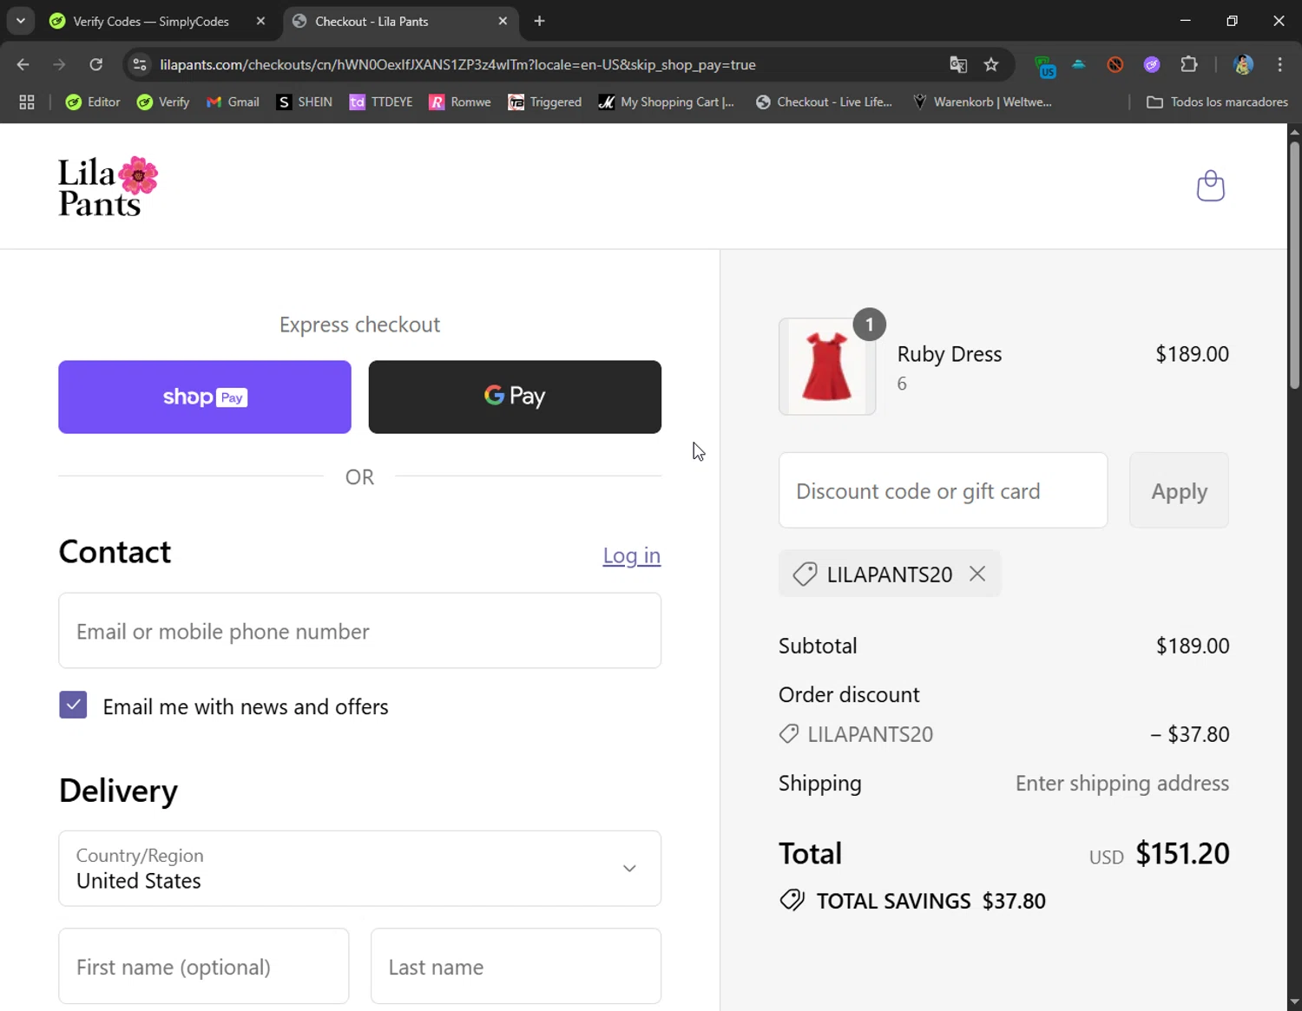Close the Verify Codes tab
Viewport: 1302px width, 1011px height.
(x=260, y=21)
